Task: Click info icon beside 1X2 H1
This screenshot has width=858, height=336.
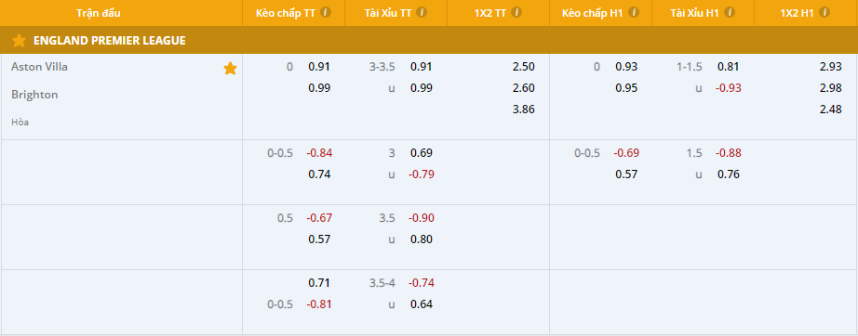Action: 824,13
